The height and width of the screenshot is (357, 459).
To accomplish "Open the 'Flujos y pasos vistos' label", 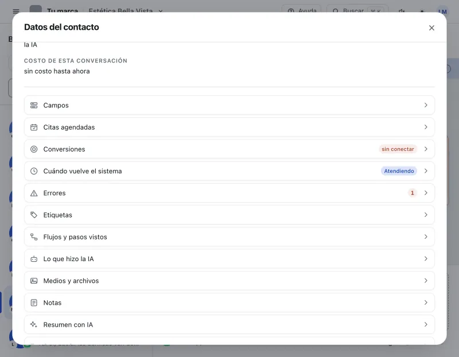I will point(75,237).
